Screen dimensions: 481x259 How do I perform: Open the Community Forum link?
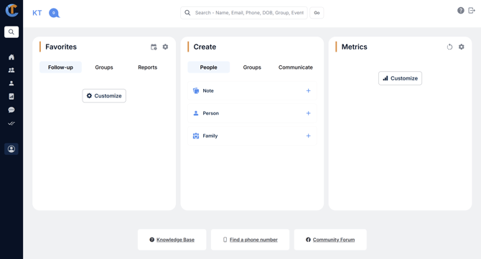(x=334, y=240)
